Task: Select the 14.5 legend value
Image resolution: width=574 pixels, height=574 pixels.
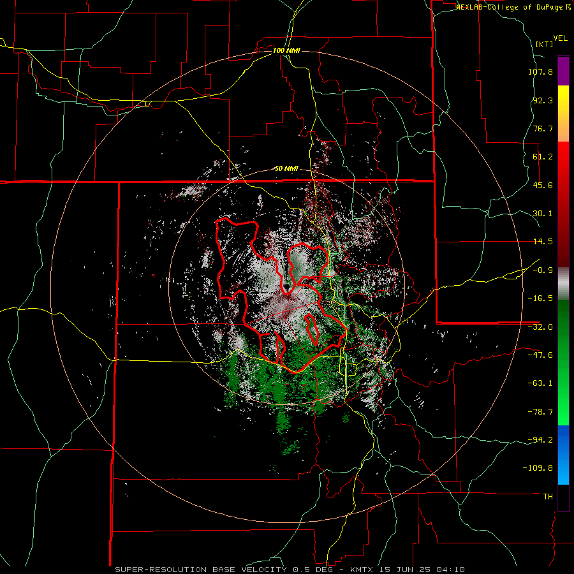Action: (543, 242)
